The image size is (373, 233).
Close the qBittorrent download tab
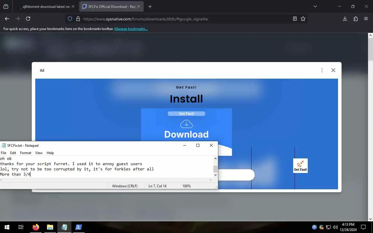pos(73,6)
